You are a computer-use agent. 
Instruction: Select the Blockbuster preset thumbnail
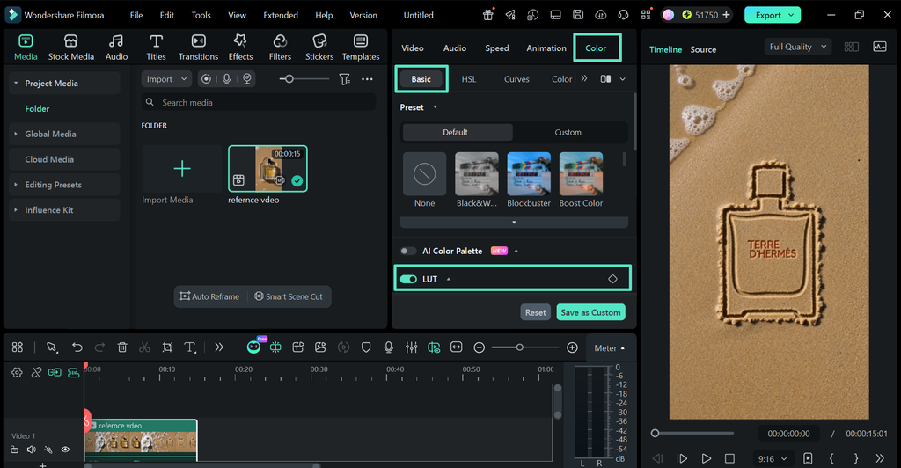coord(529,174)
